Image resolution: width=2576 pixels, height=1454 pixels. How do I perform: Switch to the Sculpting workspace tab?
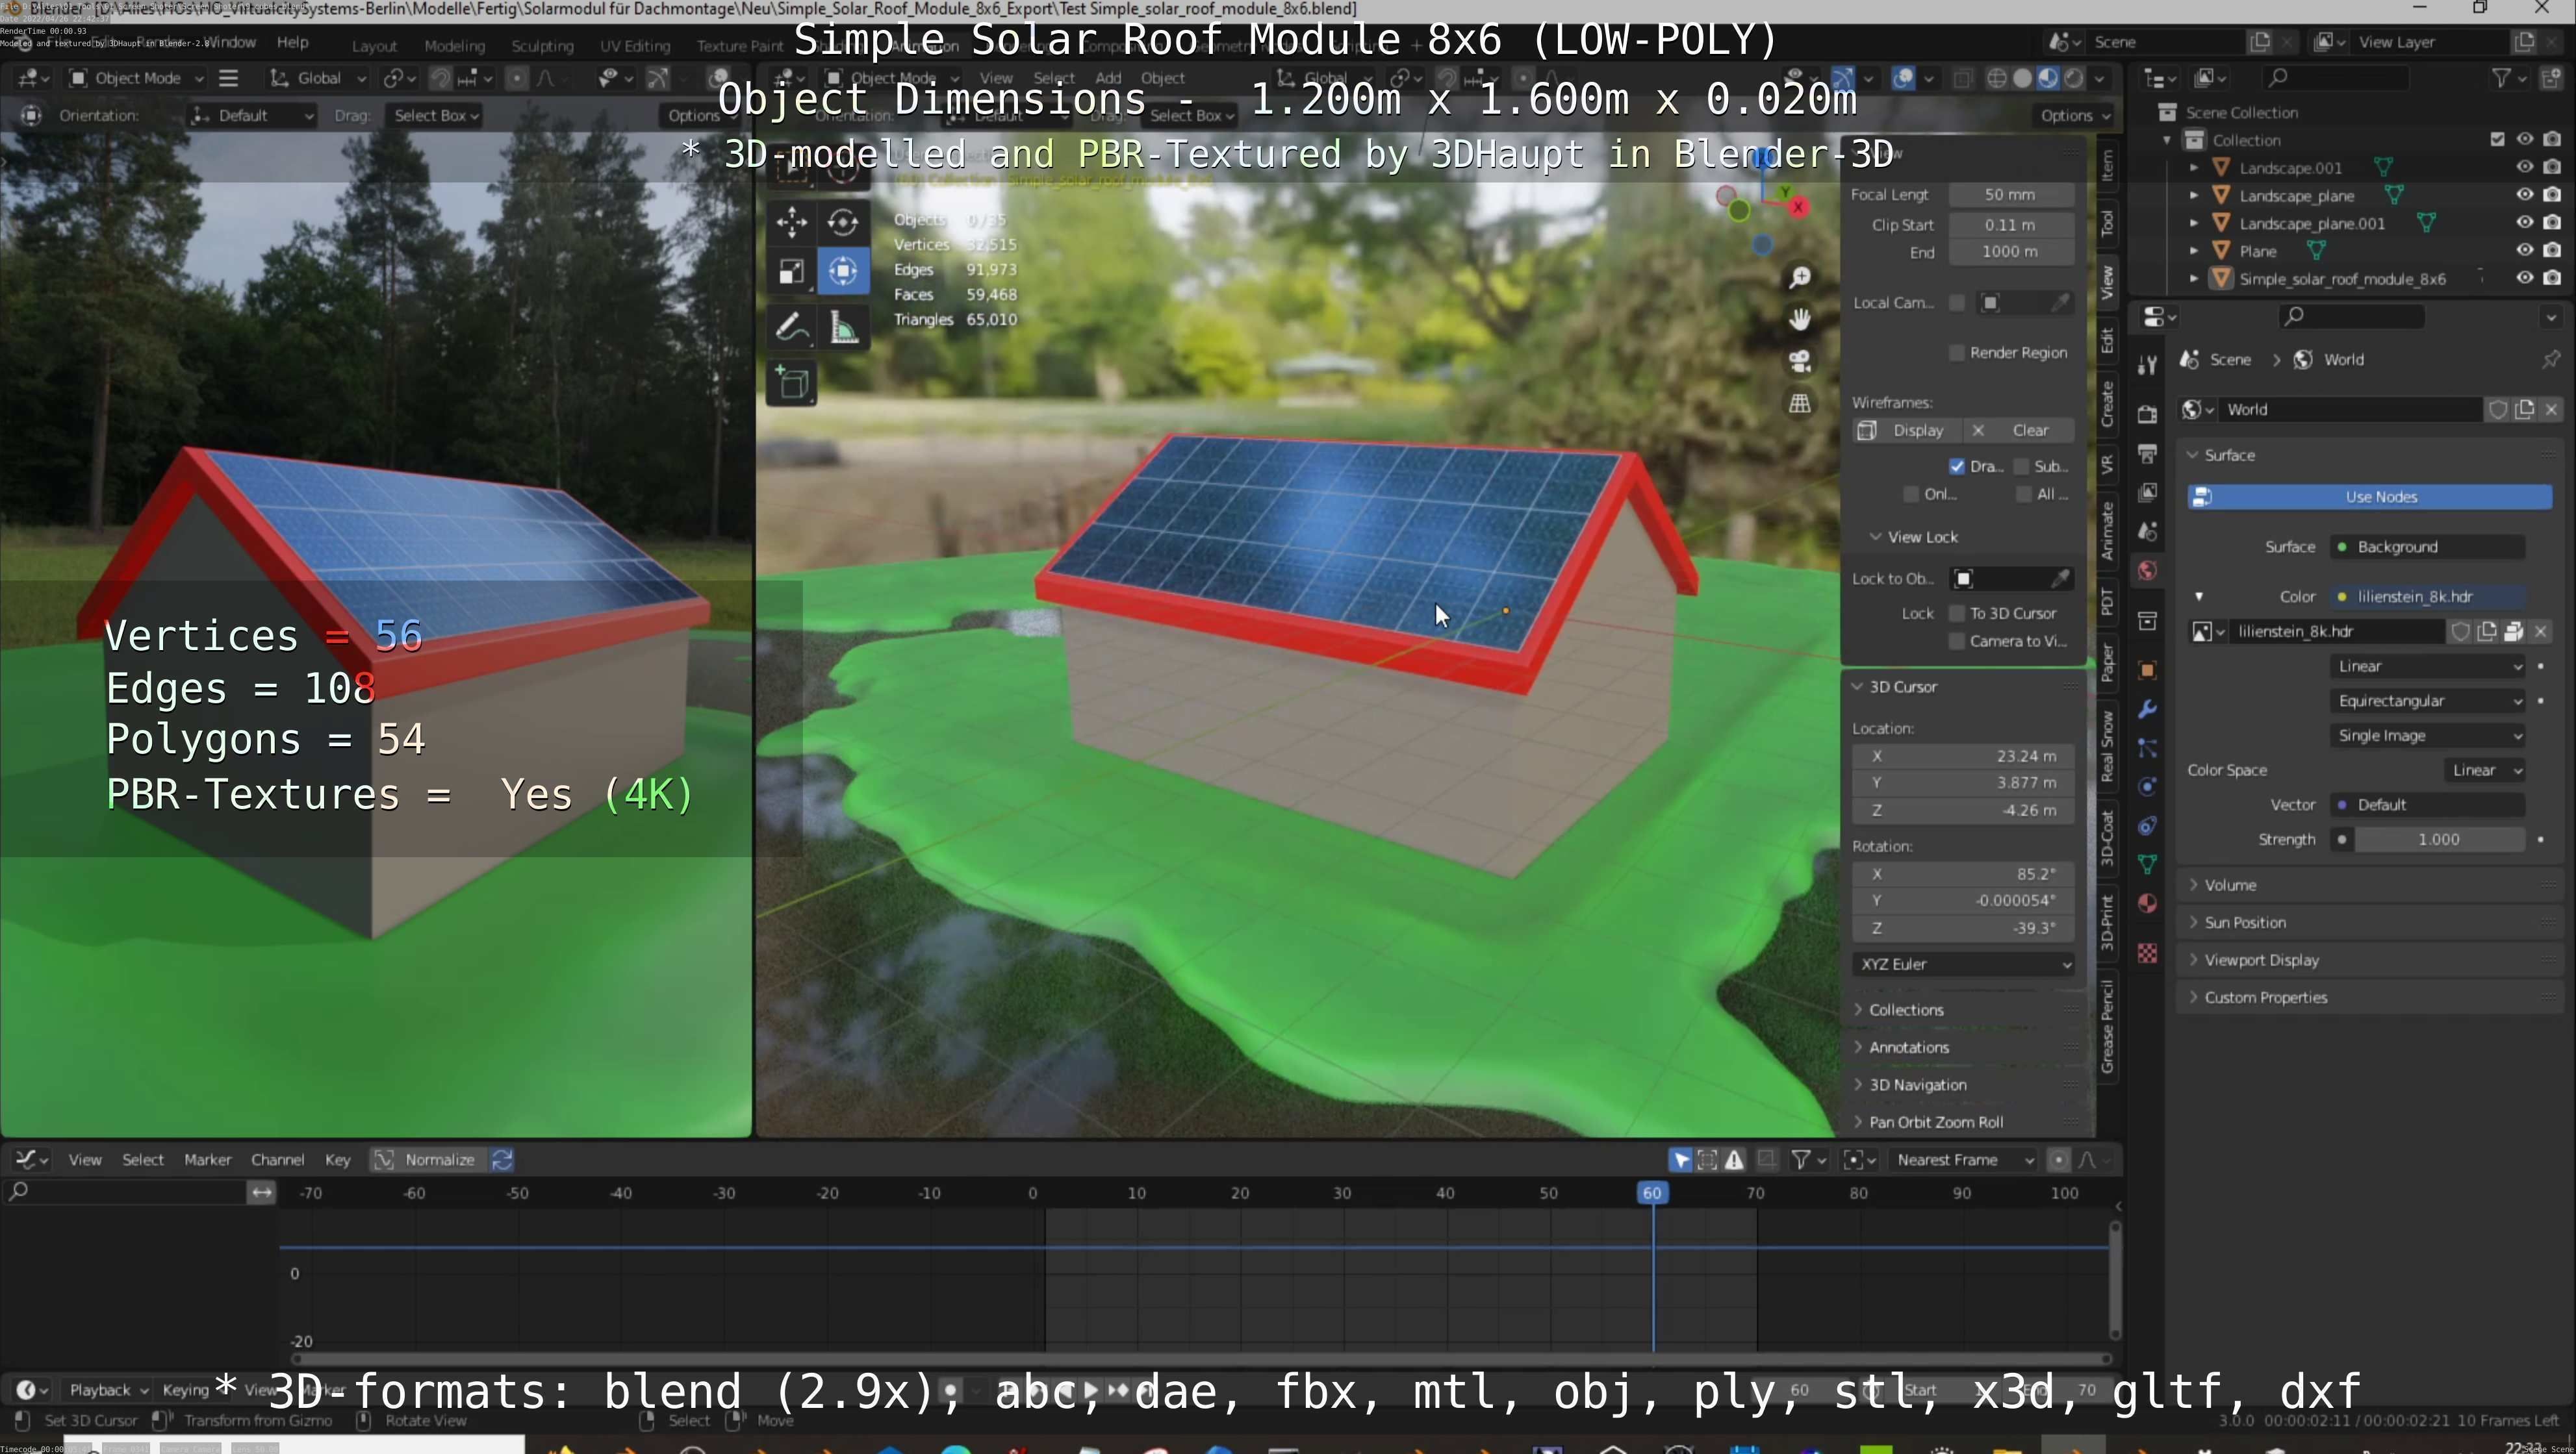(x=542, y=46)
